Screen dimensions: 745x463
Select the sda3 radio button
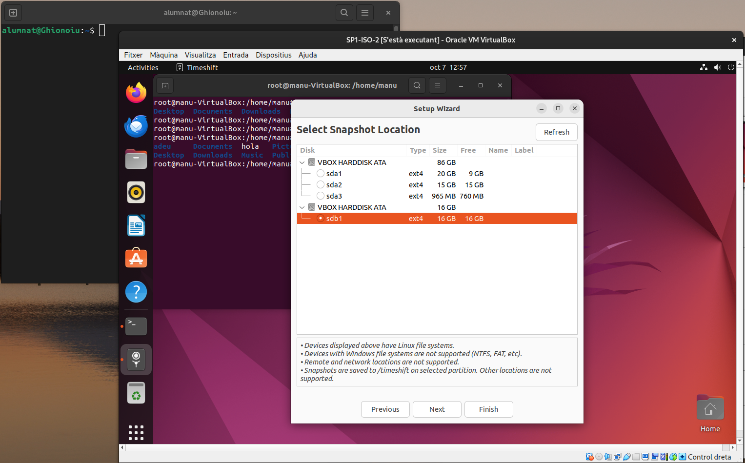pyautogui.click(x=321, y=196)
